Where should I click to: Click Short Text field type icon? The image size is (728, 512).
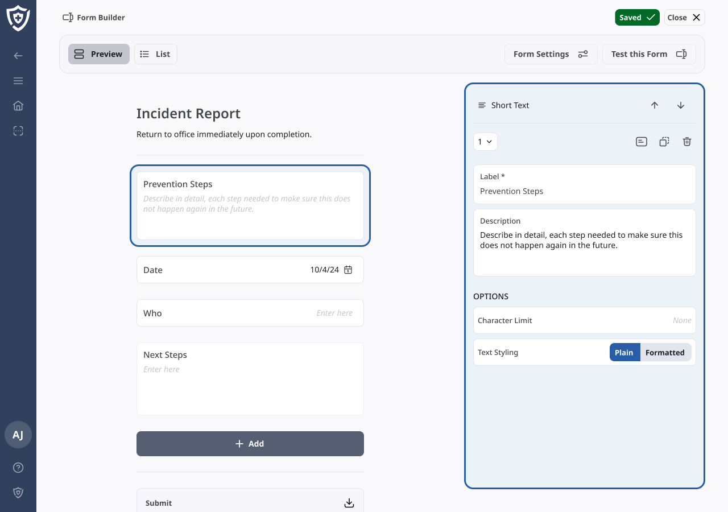[482, 105]
